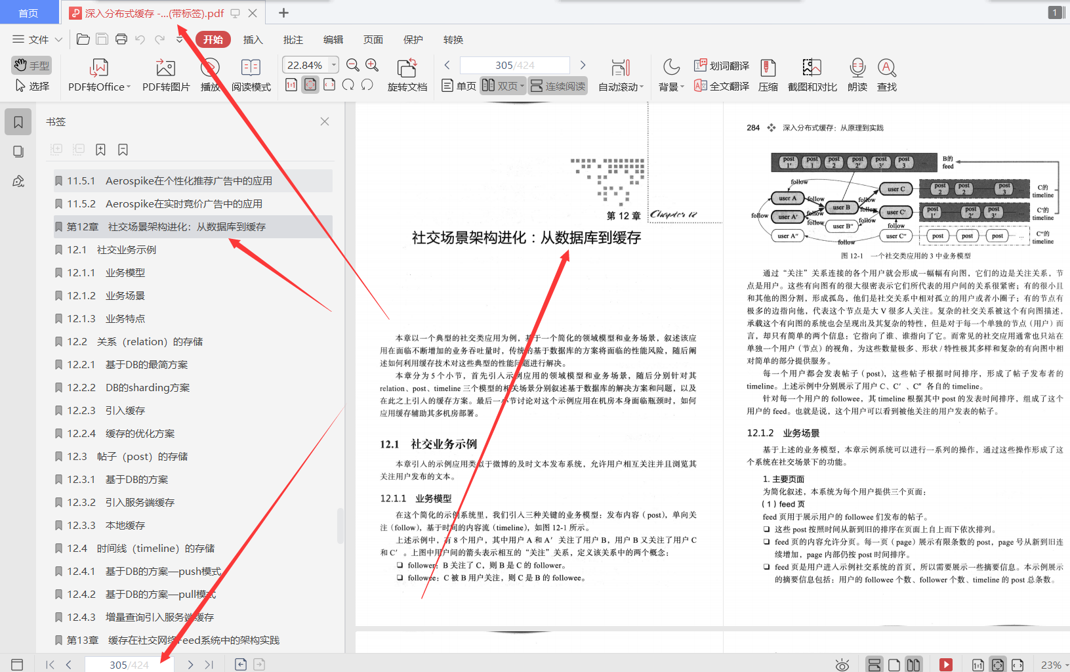Select the 转换 ribbon tab
This screenshot has height=672, width=1070.
point(453,39)
